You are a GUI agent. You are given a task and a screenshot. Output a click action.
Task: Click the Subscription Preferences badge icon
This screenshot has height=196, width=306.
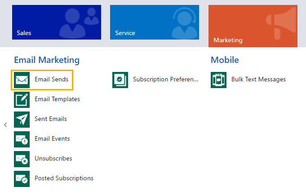point(120,80)
